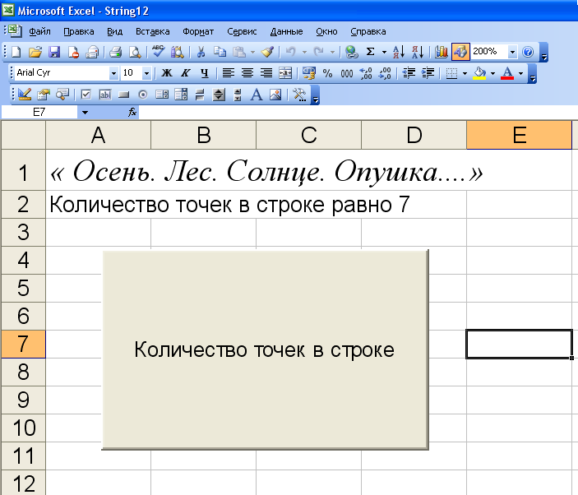This screenshot has height=495, width=578.
Task: Cut selection with scissors icon
Action: click(201, 52)
